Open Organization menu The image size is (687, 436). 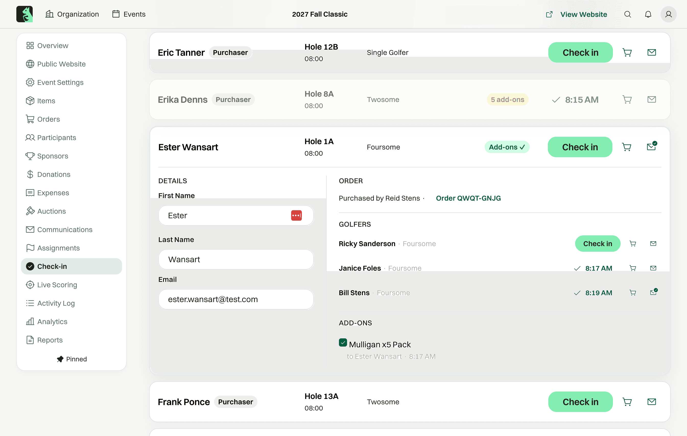72,14
